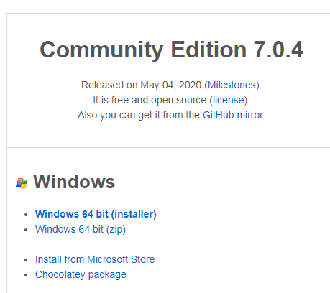Download Windows 64 bit (zip)
The width and height of the screenshot is (330, 293).
(81, 229)
